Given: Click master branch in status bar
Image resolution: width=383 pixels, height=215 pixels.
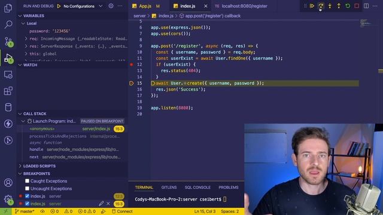Looking at the screenshot, I should [x=25, y=211].
